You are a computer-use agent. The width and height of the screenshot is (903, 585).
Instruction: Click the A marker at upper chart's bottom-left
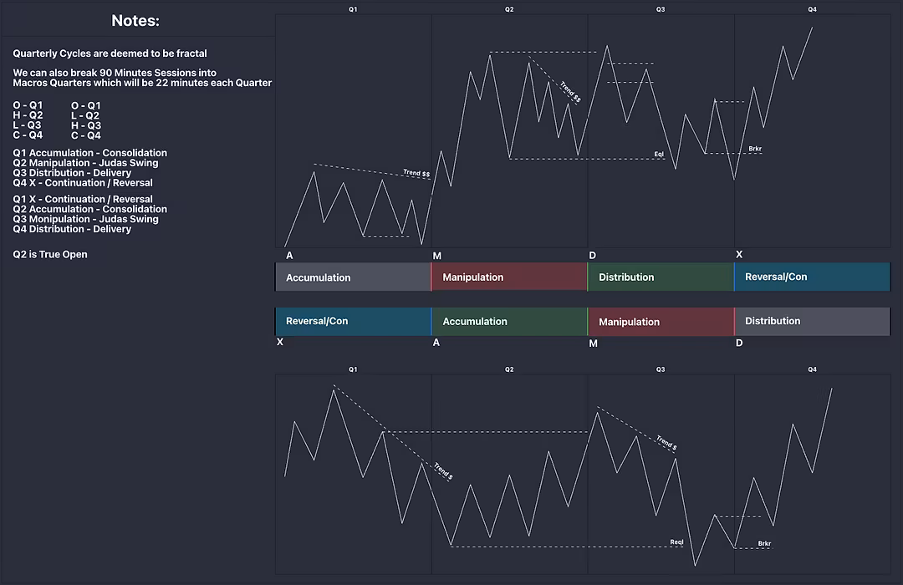289,255
